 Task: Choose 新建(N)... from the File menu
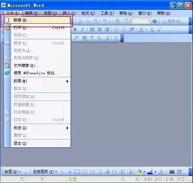pyautogui.click(x=37, y=20)
